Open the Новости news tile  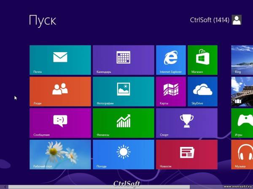[x=187, y=154]
